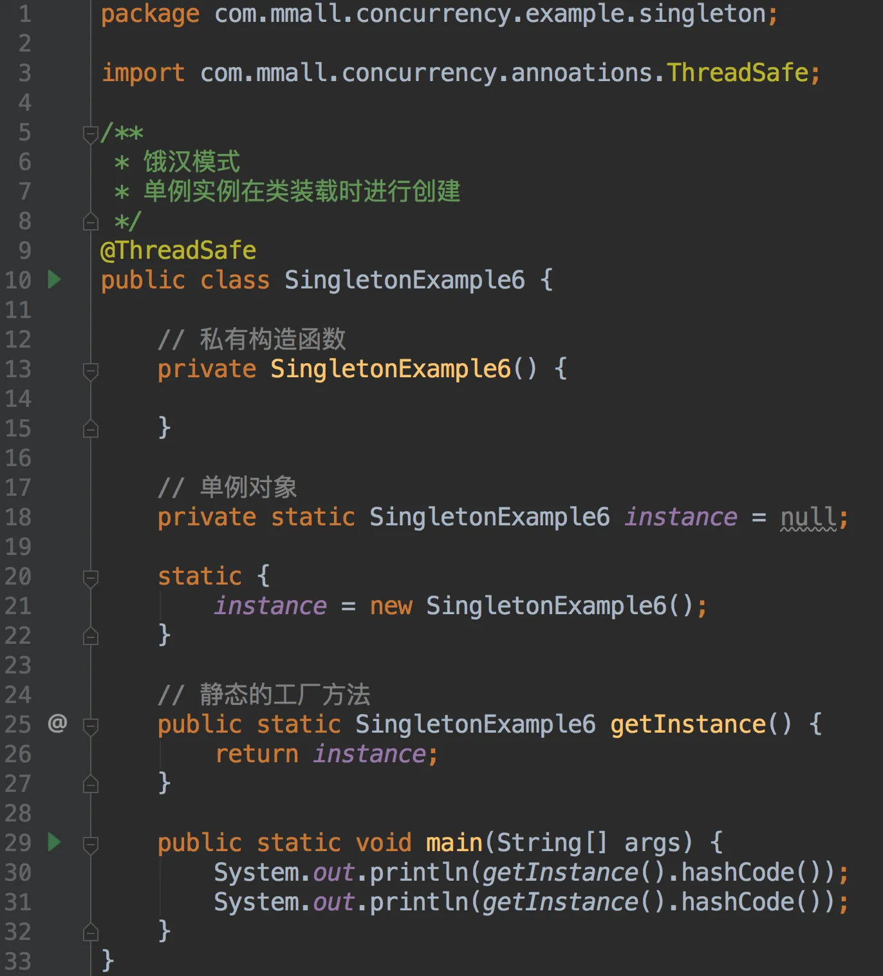Click line number 21 in the gutter

pos(18,606)
